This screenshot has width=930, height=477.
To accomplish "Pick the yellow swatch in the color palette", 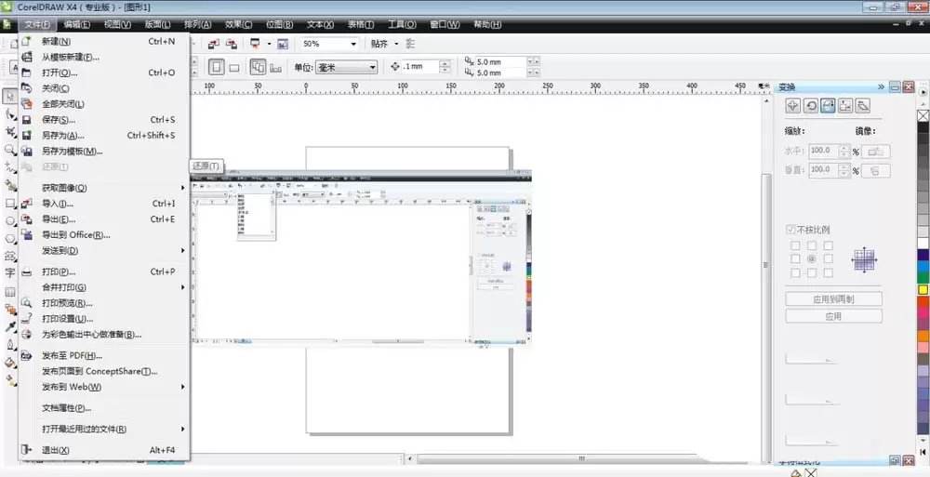I will point(923,289).
